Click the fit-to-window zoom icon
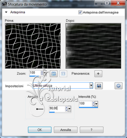Screen dimensions: 127x138 click(x=54, y=73)
